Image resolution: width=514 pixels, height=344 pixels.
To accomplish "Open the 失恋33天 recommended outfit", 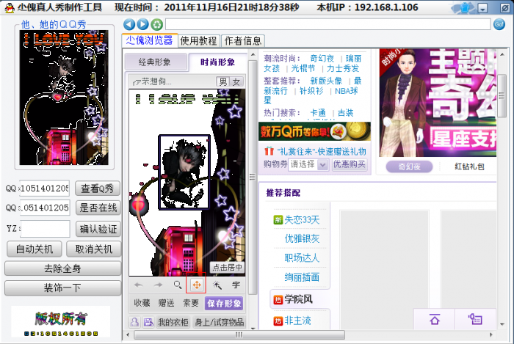I will pos(302,219).
